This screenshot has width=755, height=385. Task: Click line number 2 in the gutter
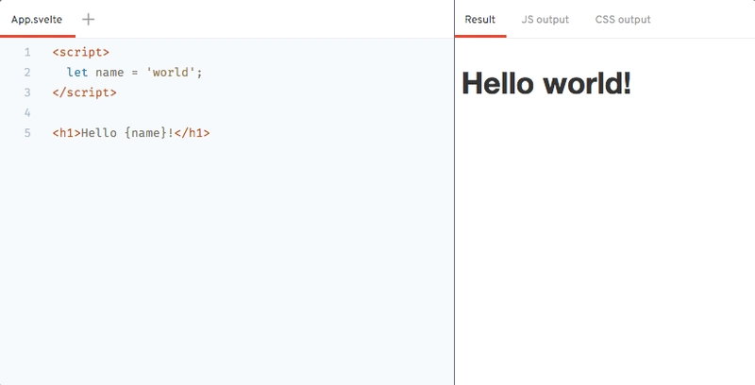pyautogui.click(x=27, y=72)
